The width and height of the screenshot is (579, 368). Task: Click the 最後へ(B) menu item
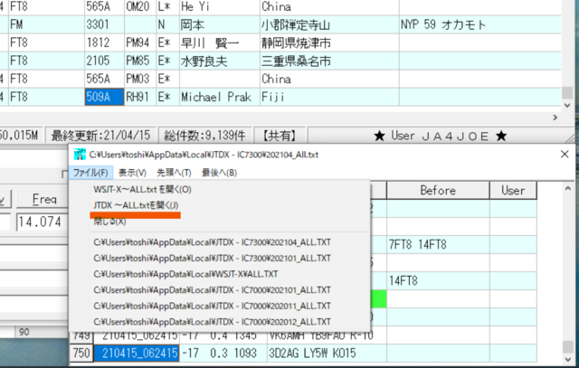(x=219, y=173)
